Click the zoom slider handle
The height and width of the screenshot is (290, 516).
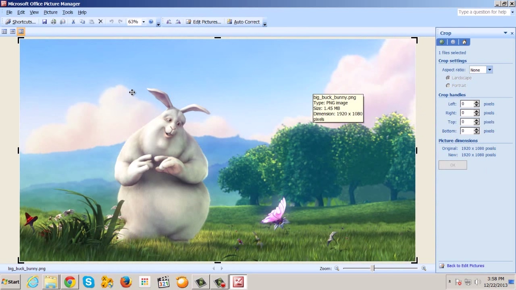[x=373, y=268]
